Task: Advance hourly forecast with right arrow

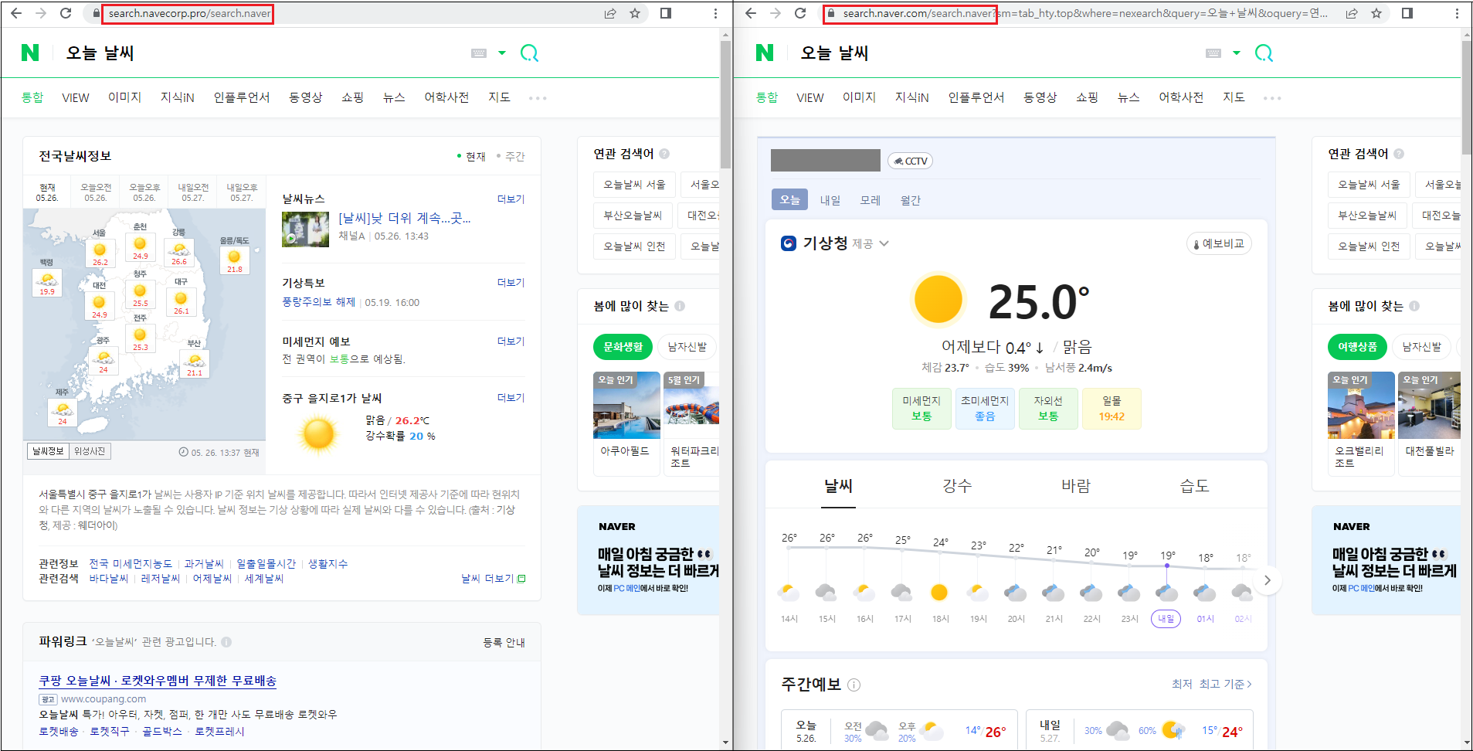Action: 1268,580
